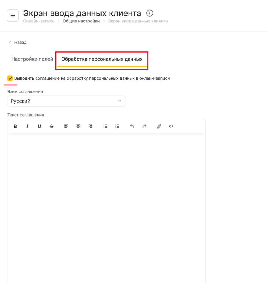
Task: Apply italic formatting in editor toolbar
Action: click(27, 126)
